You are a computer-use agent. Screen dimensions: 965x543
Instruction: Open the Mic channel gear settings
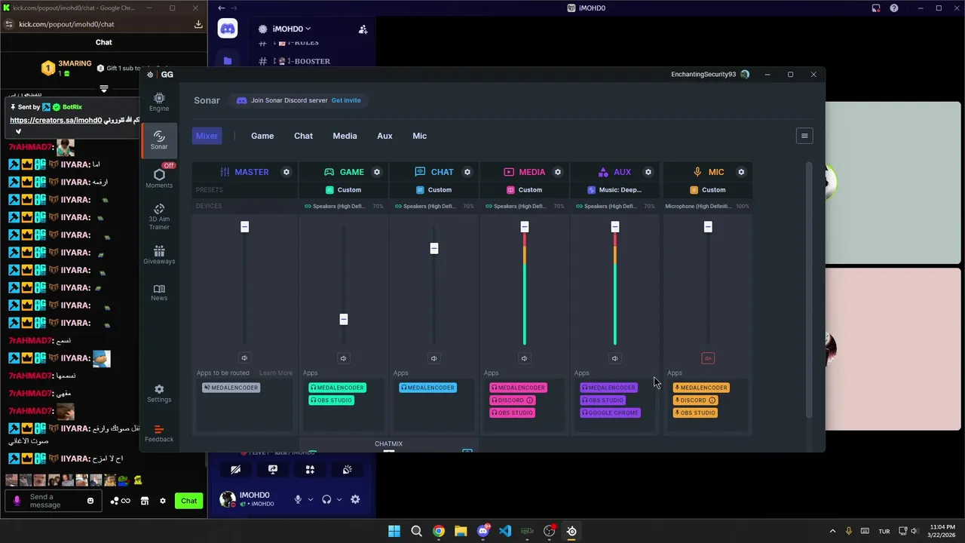coord(741,172)
